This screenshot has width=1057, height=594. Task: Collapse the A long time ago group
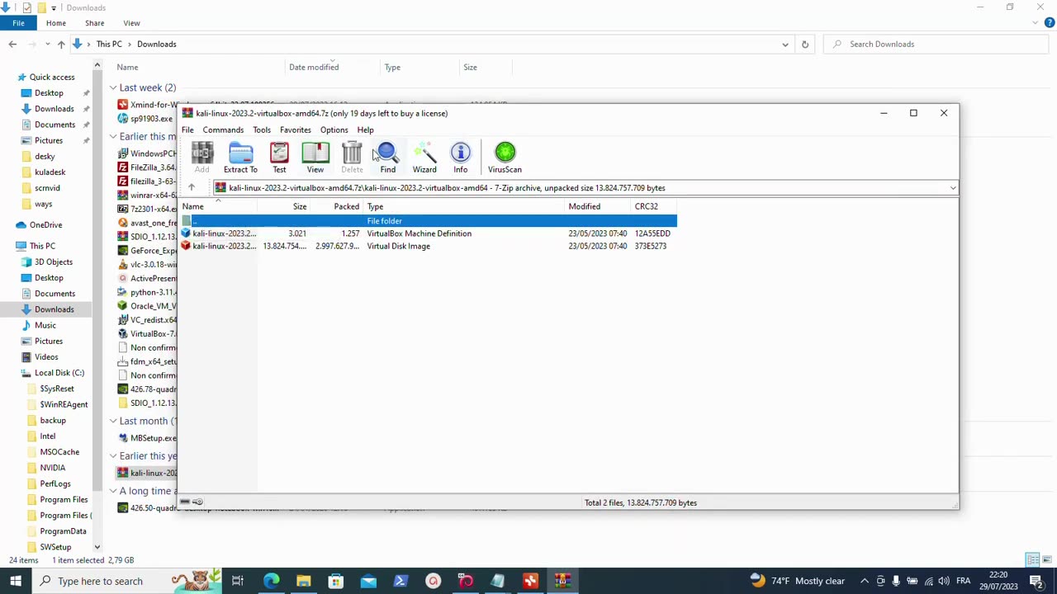(113, 491)
